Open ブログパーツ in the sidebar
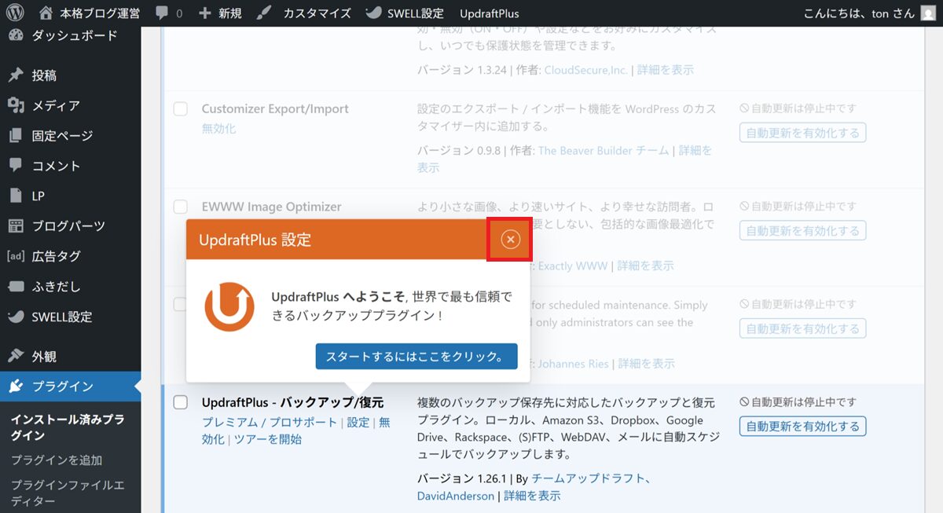The image size is (943, 513). [68, 226]
